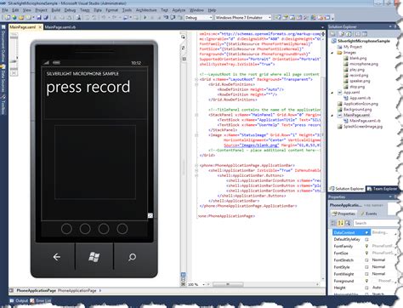The image size is (403, 308).
Task: Click the Error List icon at bottom
Action: tap(32, 300)
